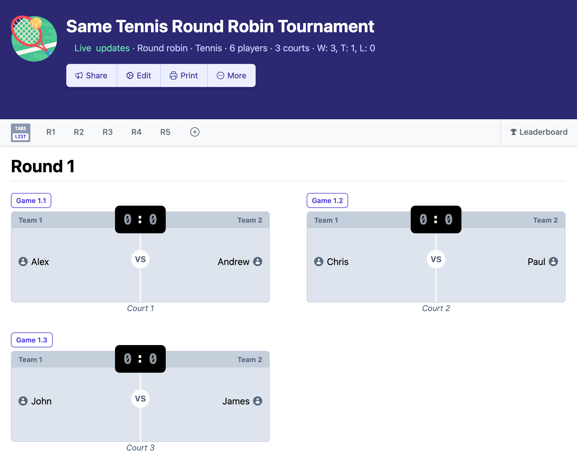Switch to the R5 round tab

point(165,132)
